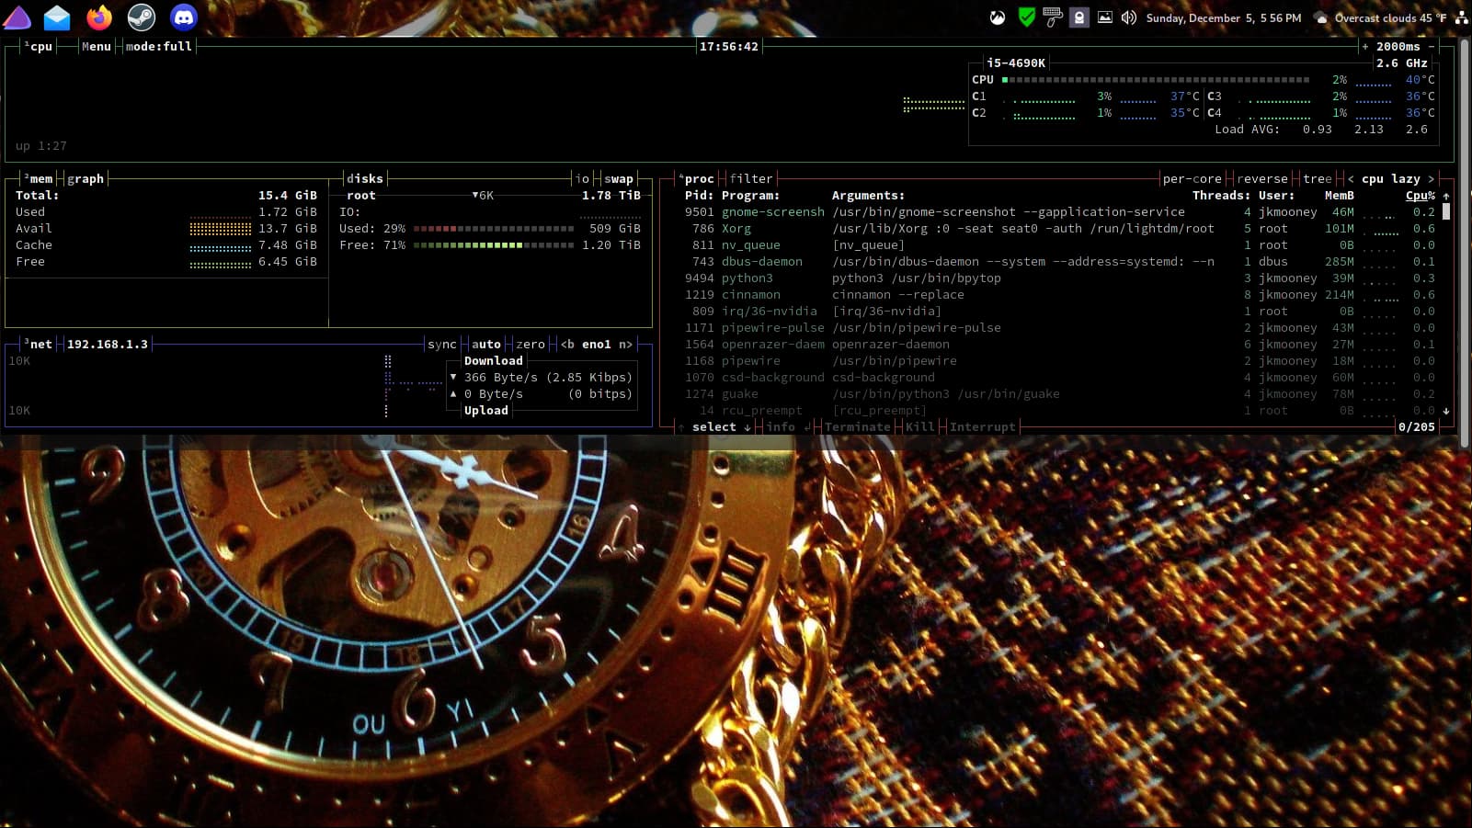The height and width of the screenshot is (828, 1472).
Task: Click the disk Used 29% bar
Action: point(494,228)
